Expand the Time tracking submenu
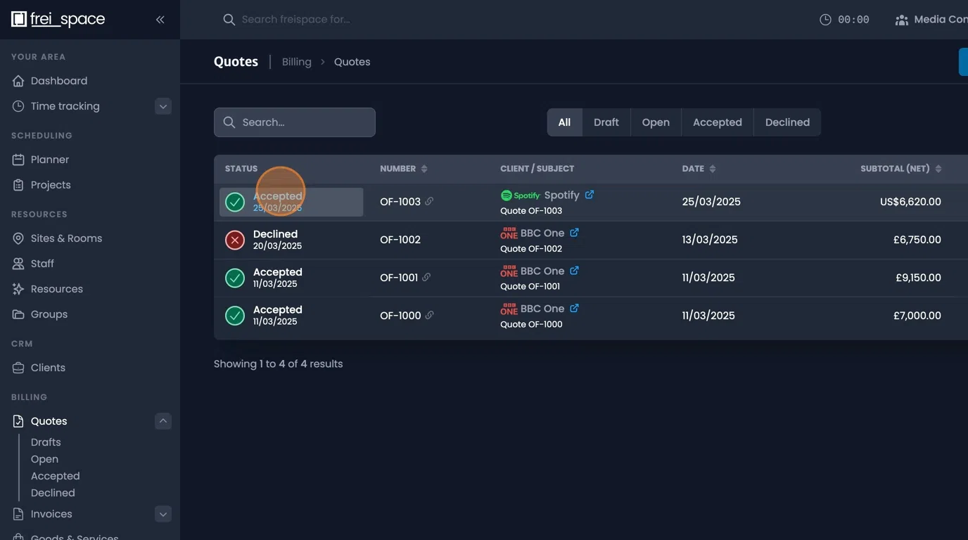This screenshot has width=968, height=540. coord(163,107)
